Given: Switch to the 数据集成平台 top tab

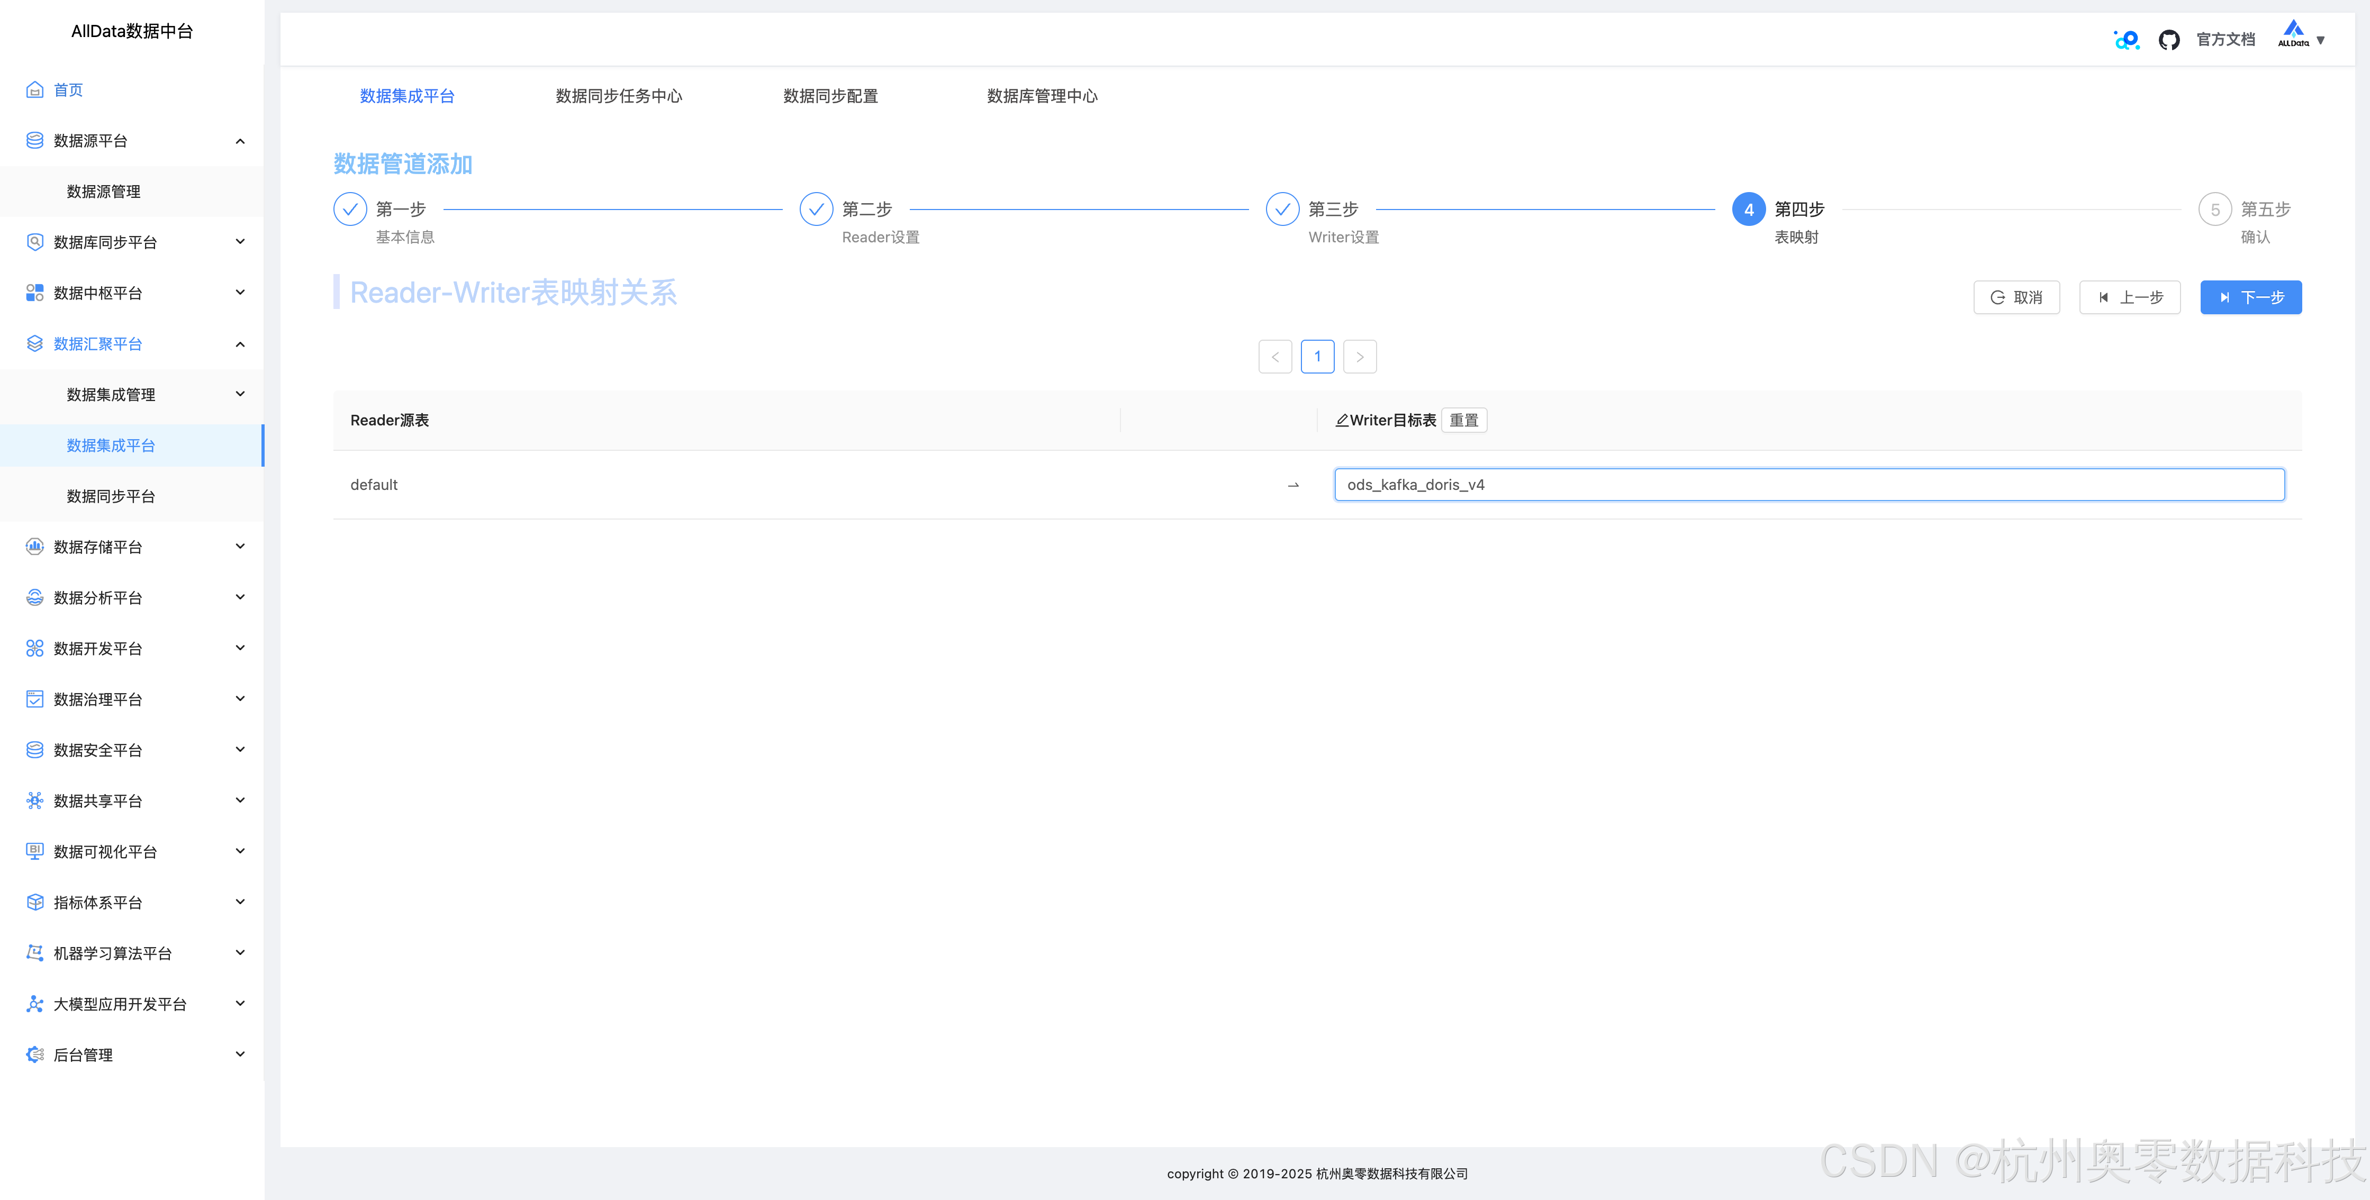Looking at the screenshot, I should [x=406, y=96].
